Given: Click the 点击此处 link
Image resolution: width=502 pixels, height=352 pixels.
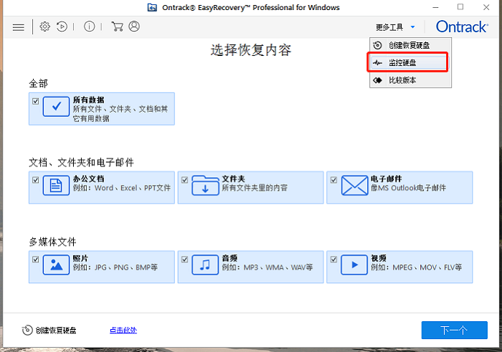Looking at the screenshot, I should click(123, 330).
